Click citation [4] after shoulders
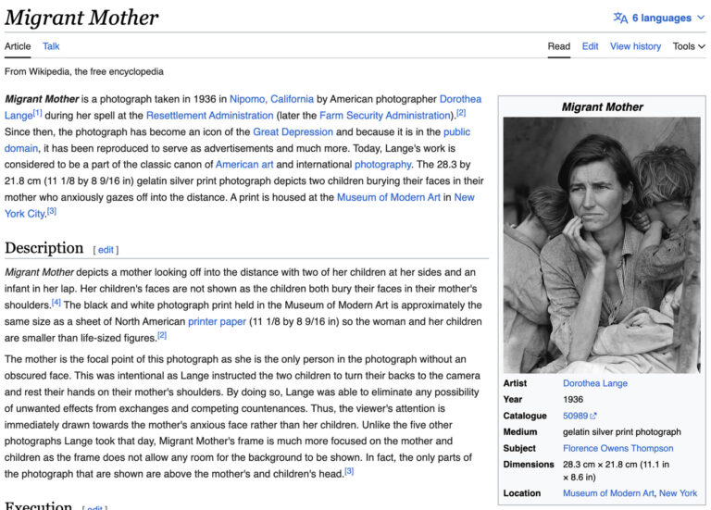Screen dimensions: 711x510 [x=56, y=303]
